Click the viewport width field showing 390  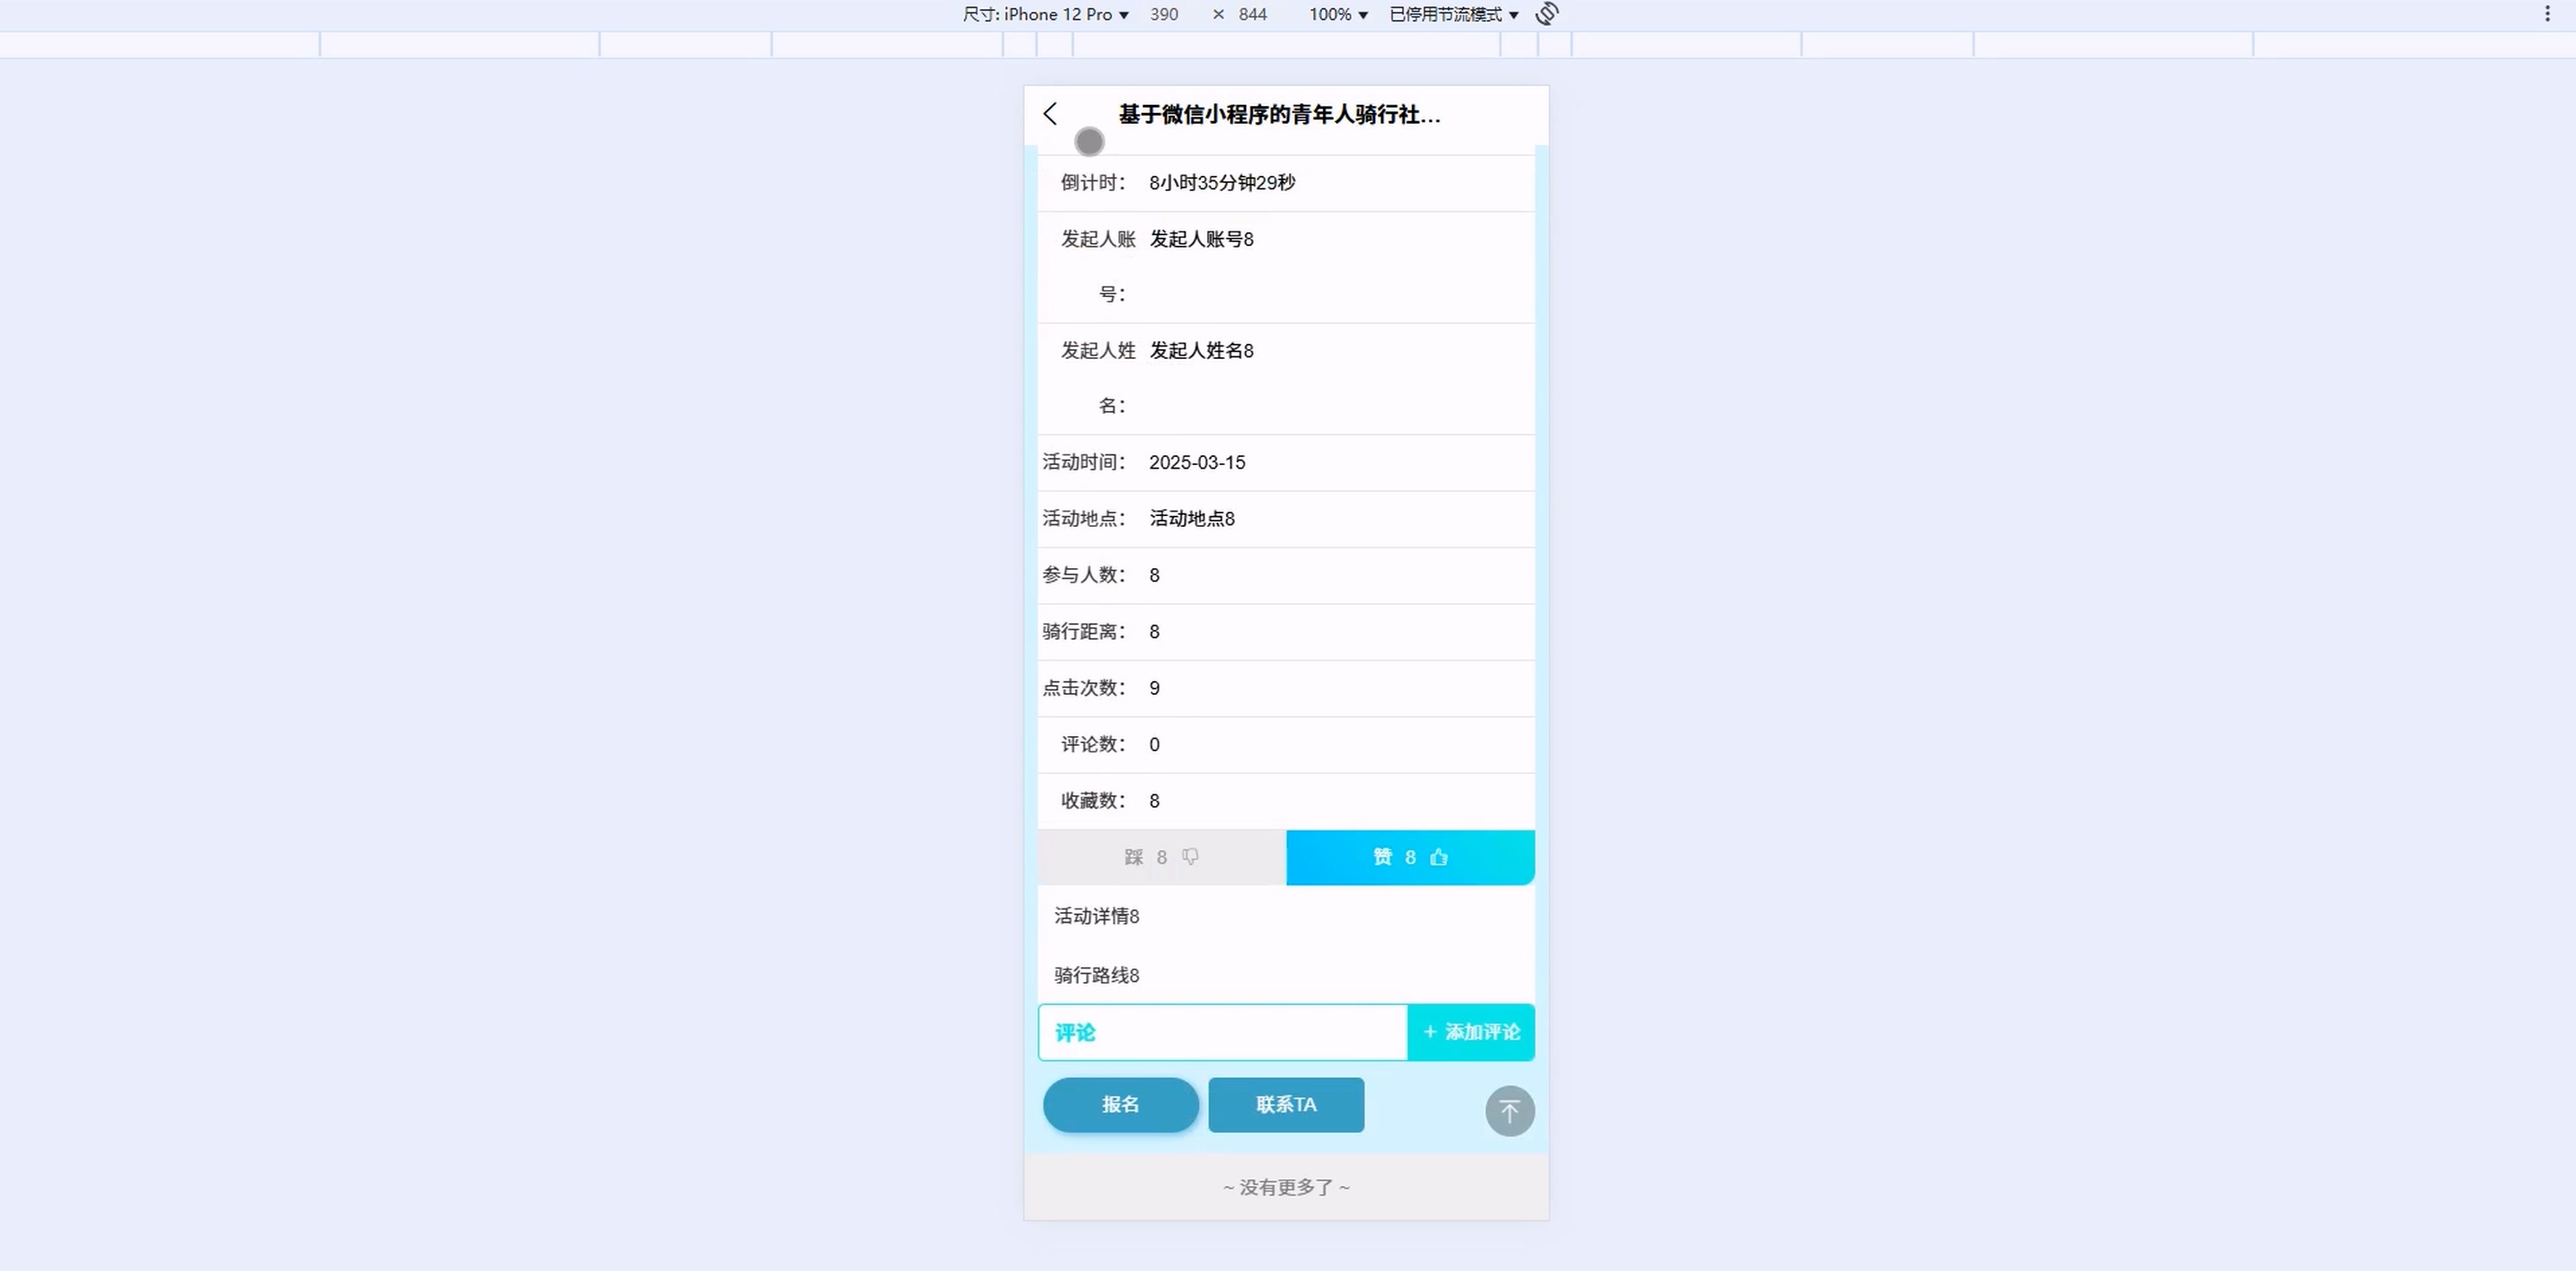click(x=1164, y=14)
